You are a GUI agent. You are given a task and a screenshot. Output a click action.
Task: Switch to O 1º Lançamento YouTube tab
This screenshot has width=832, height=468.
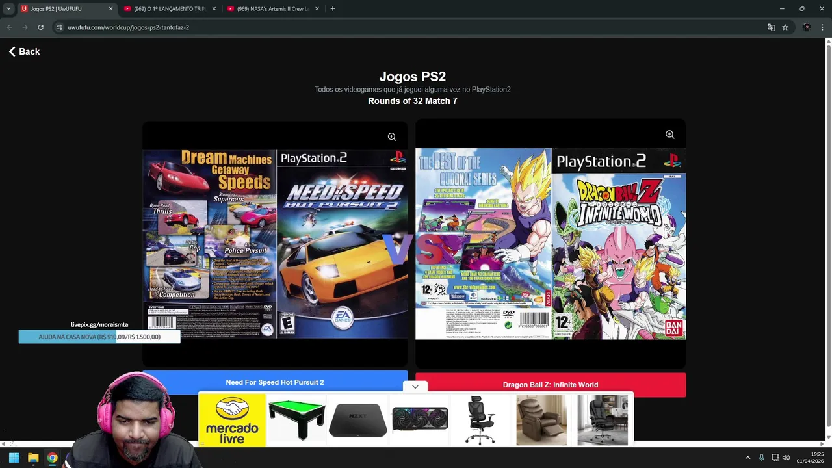pos(169,9)
